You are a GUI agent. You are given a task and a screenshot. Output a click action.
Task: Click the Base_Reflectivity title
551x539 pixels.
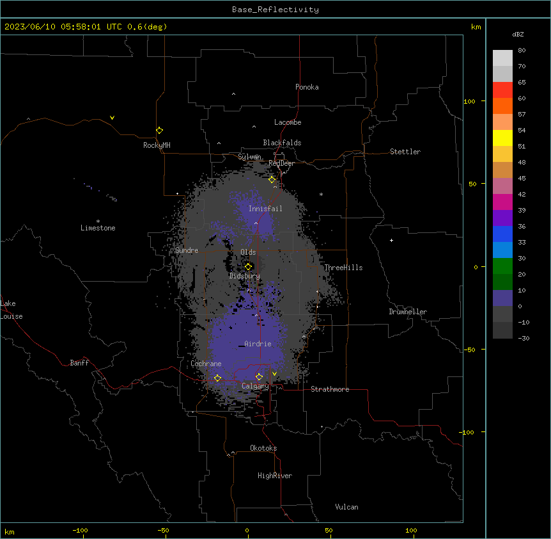[x=275, y=10]
